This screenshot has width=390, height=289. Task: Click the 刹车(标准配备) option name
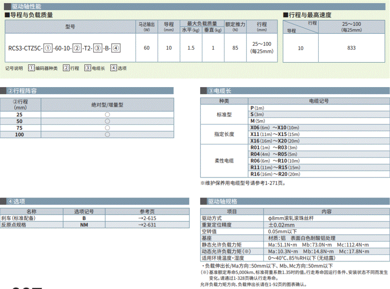(x=18, y=218)
